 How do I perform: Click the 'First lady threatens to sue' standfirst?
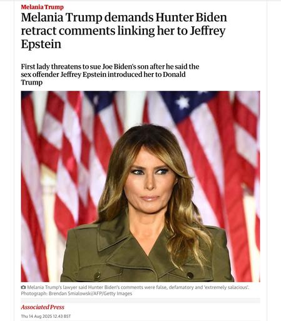click(x=110, y=74)
